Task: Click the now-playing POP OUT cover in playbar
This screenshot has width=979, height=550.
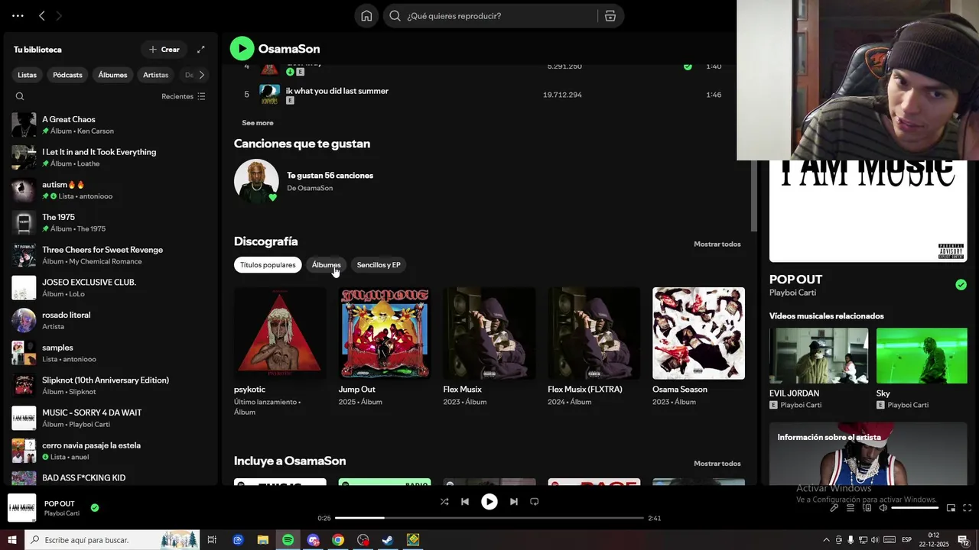Action: pyautogui.click(x=21, y=508)
